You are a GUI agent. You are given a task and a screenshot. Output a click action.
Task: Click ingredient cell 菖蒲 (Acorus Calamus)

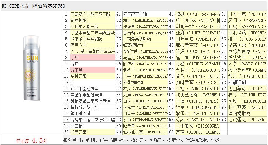coord(197,132)
